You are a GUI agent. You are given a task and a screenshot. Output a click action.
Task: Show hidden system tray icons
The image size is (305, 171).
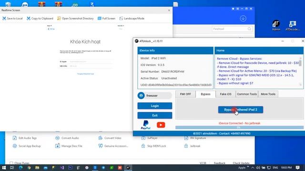(253, 168)
